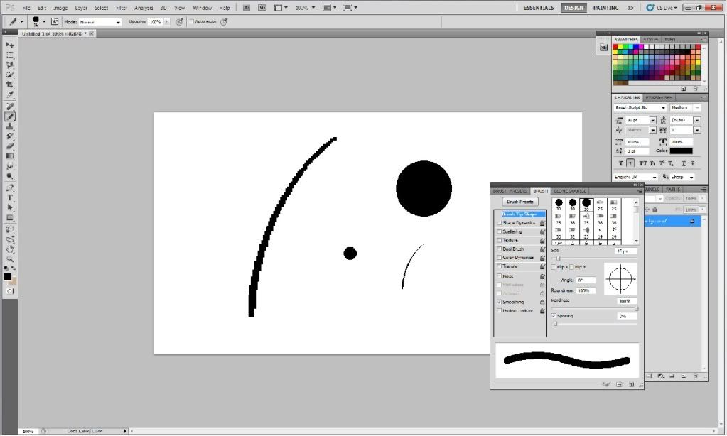The image size is (727, 436).
Task: Switch to the Painting workspace
Action: [605, 8]
